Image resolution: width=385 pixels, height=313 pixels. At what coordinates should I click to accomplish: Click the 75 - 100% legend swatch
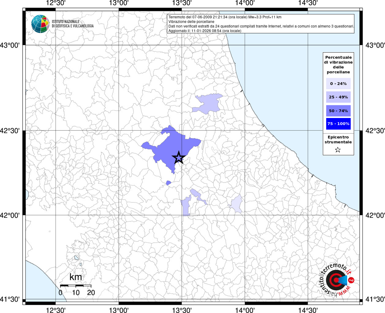coord(338,123)
